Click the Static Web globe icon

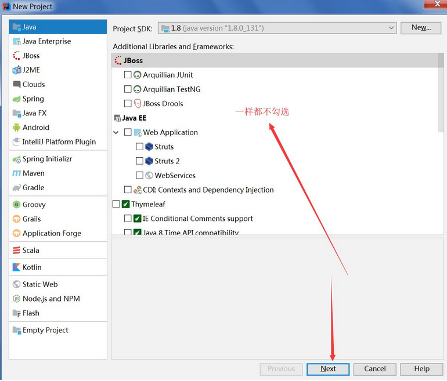click(17, 285)
